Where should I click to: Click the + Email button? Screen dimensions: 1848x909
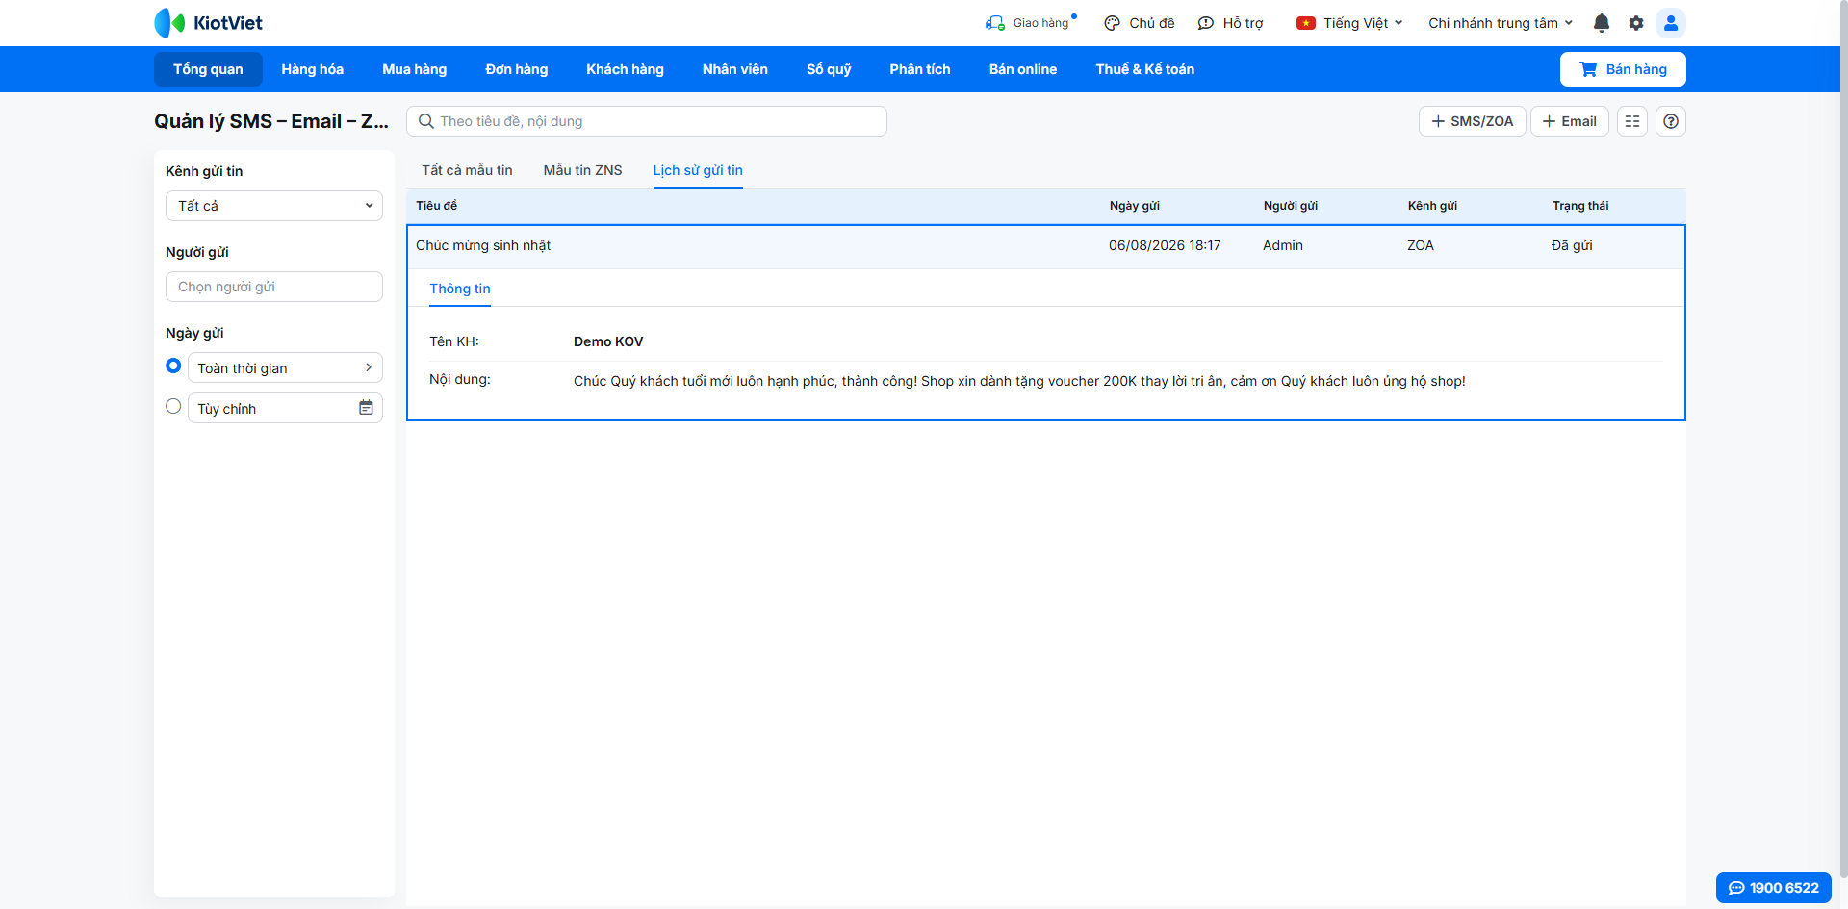pos(1569,121)
